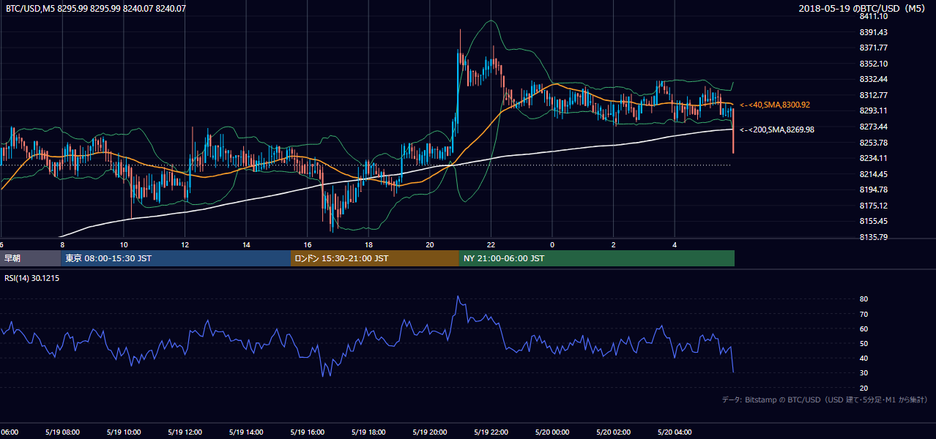Click the RSI(14) 30.1215 indicator label
This screenshot has width=936, height=439.
[31, 279]
